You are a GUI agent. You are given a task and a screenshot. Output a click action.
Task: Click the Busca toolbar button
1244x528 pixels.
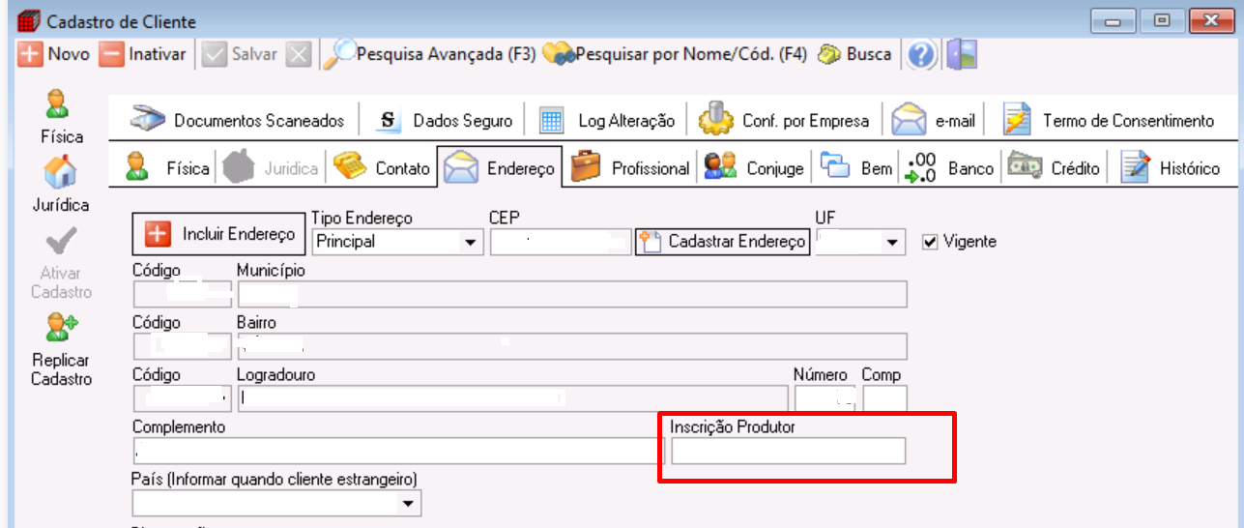[x=854, y=54]
